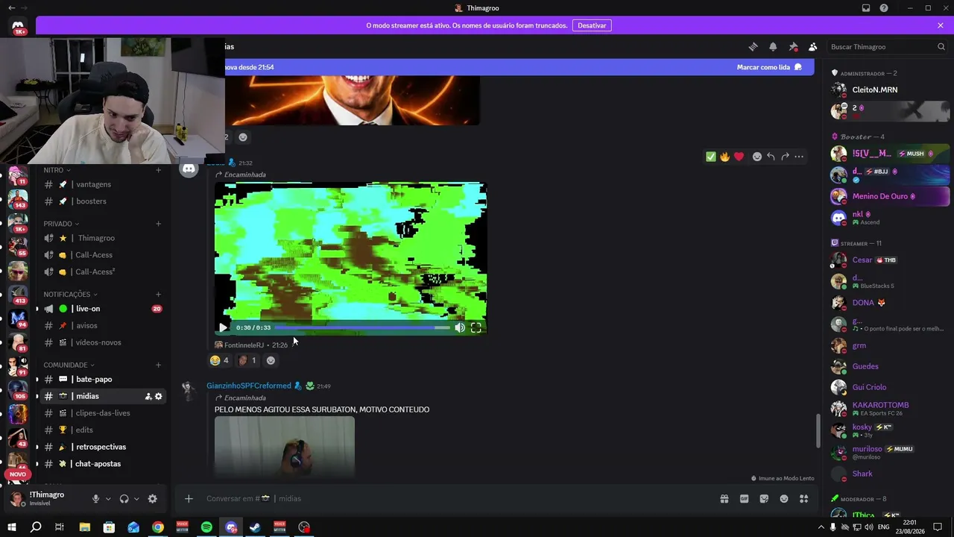Add a reaction below the video
This screenshot has width=954, height=537.
point(271,360)
